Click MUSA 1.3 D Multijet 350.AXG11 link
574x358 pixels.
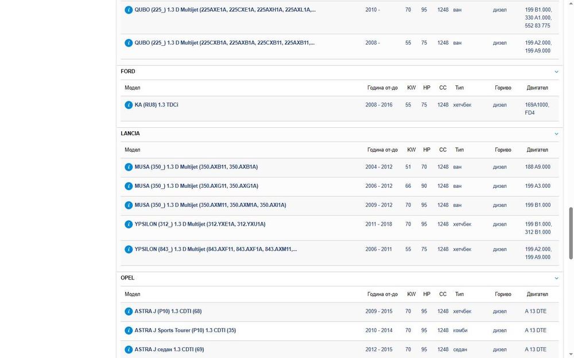pyautogui.click(x=196, y=186)
